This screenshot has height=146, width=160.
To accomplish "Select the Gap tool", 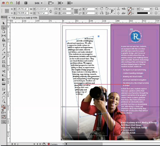I will [4, 36].
